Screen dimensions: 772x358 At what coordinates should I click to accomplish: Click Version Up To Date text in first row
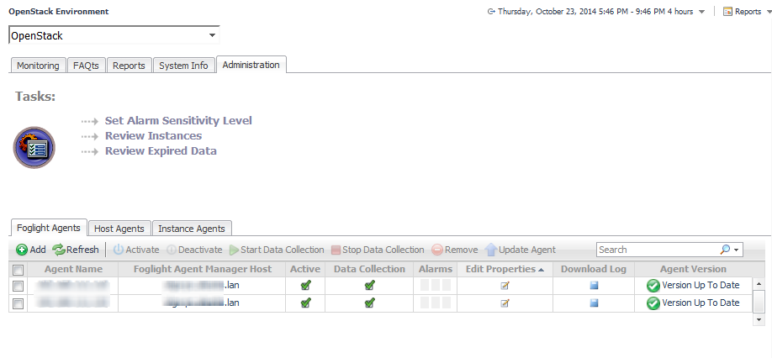pos(701,285)
